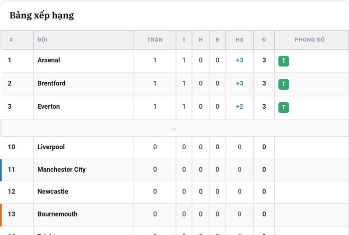Click the PHONG ĐỘ column header
349x235 pixels.
[x=310, y=39]
